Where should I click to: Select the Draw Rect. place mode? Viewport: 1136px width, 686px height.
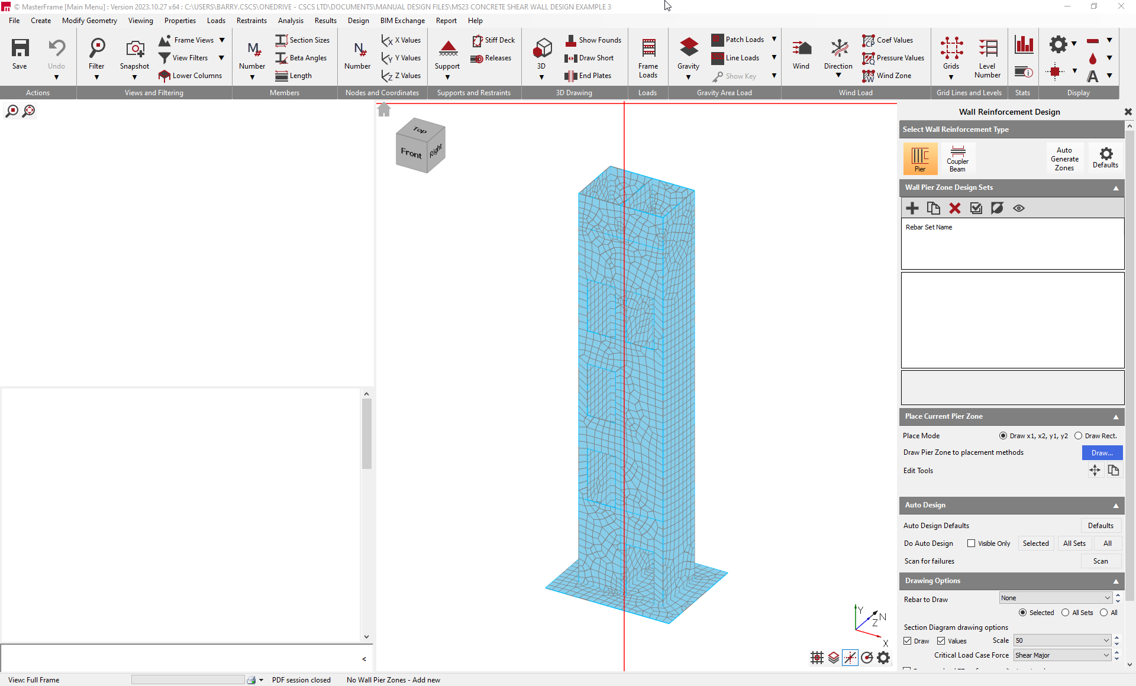(x=1078, y=436)
